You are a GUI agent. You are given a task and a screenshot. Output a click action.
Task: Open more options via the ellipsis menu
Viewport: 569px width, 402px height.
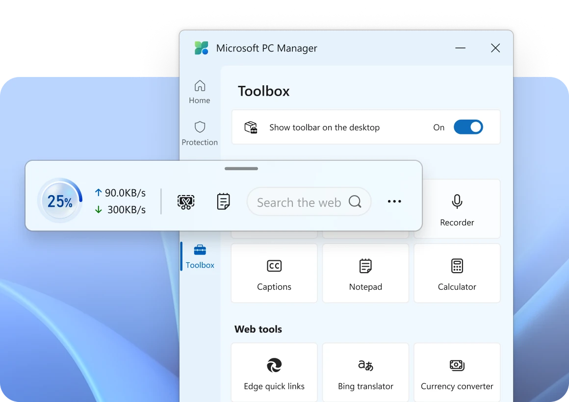pos(394,201)
